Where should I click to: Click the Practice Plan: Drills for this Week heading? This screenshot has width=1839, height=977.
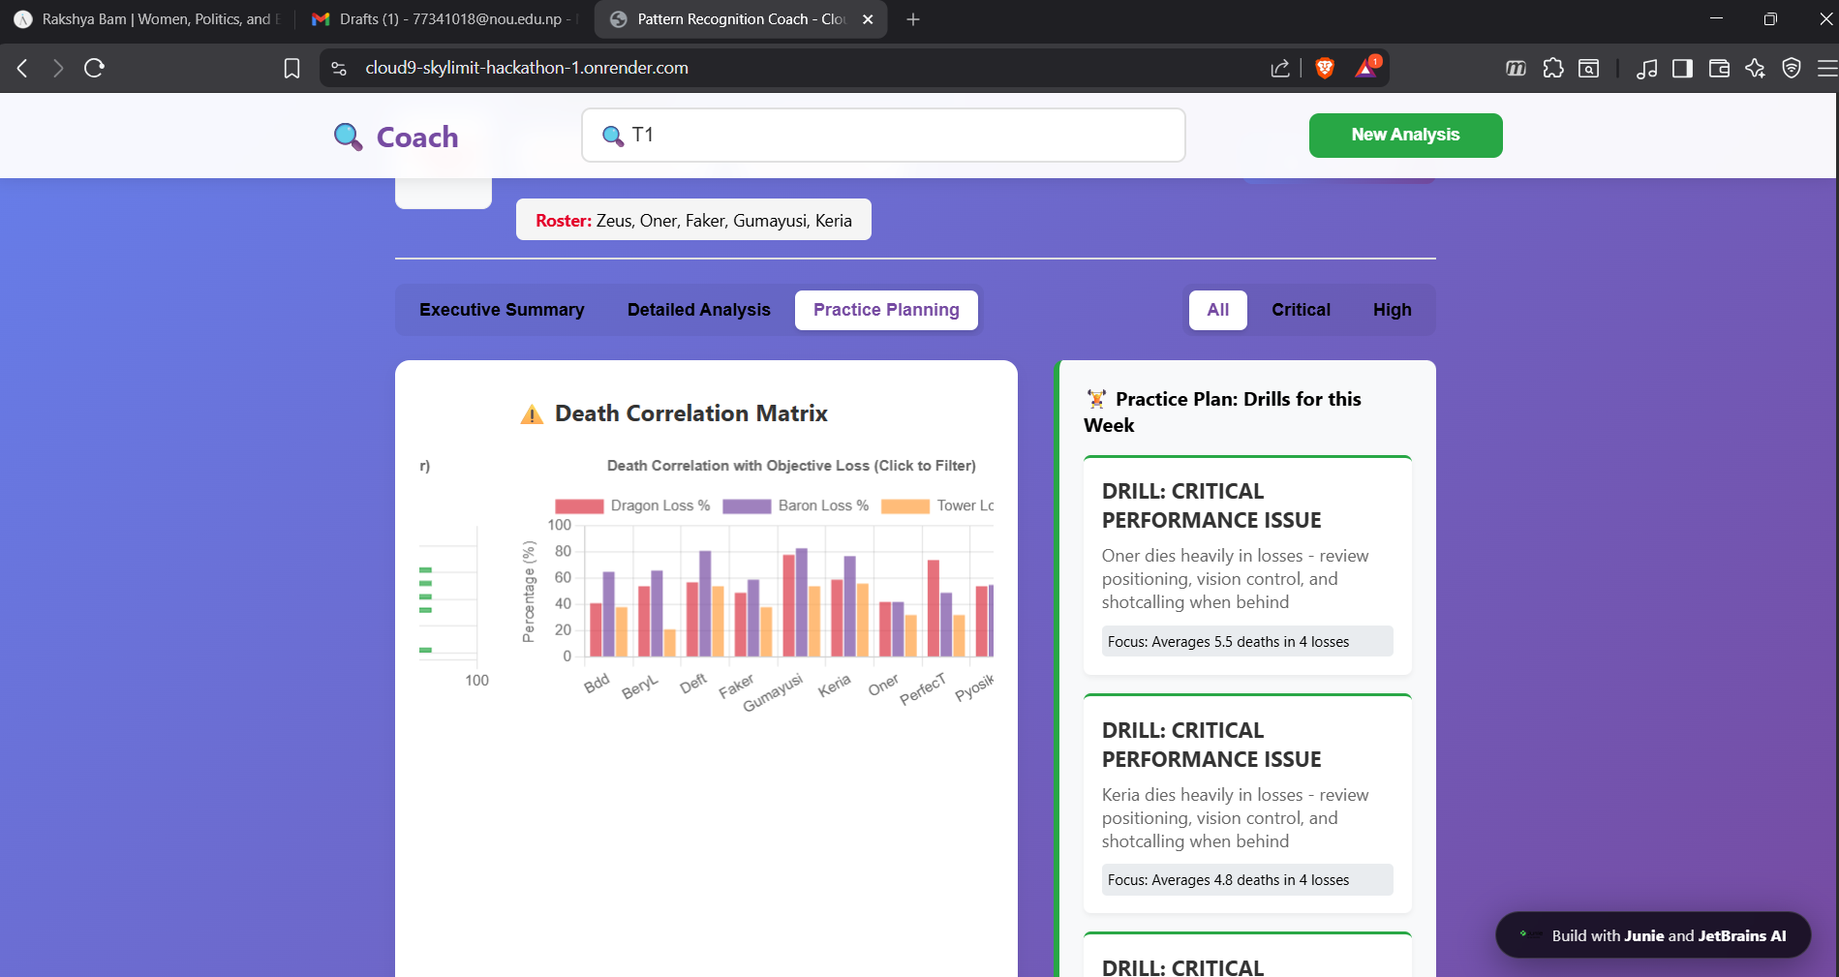pos(1223,412)
